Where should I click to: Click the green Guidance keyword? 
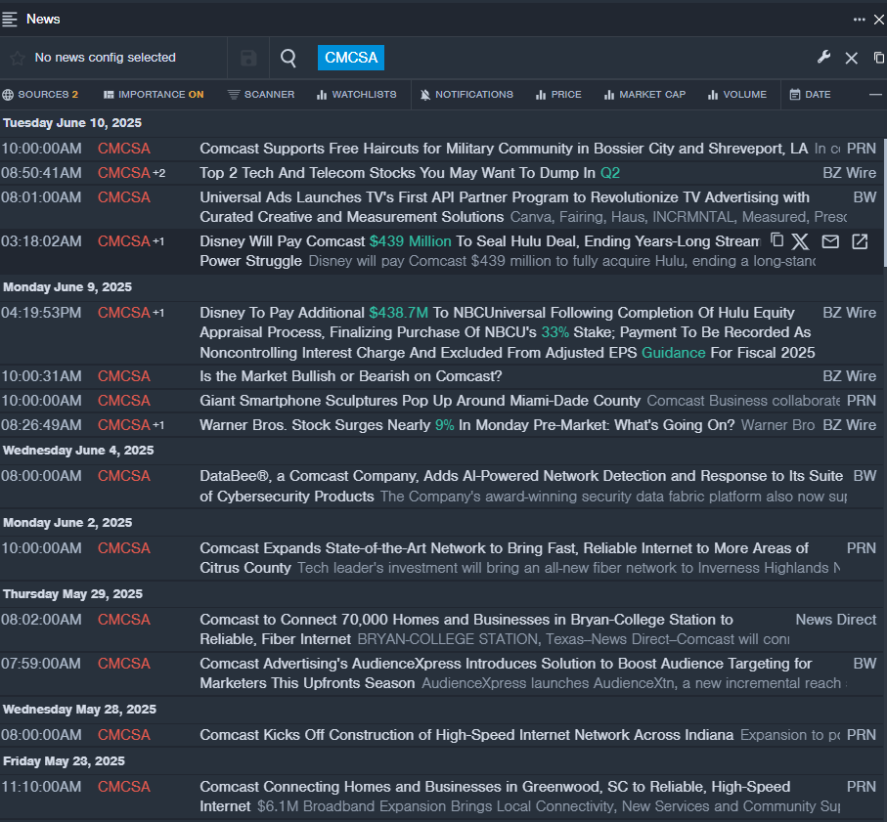673,353
